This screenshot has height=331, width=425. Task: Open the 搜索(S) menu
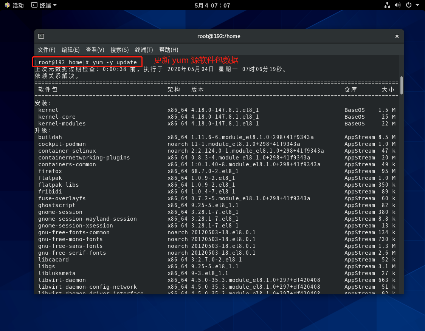point(119,50)
